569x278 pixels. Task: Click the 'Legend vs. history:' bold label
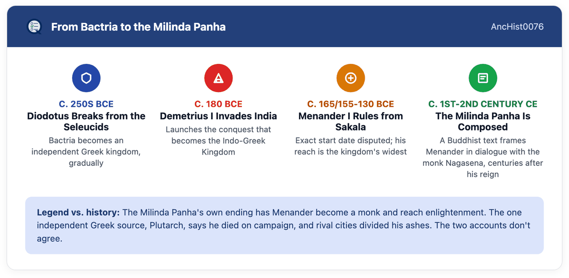[78, 212]
